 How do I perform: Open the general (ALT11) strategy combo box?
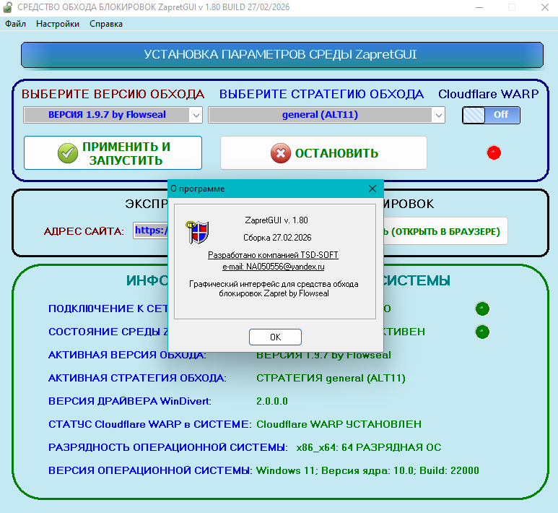(320, 115)
